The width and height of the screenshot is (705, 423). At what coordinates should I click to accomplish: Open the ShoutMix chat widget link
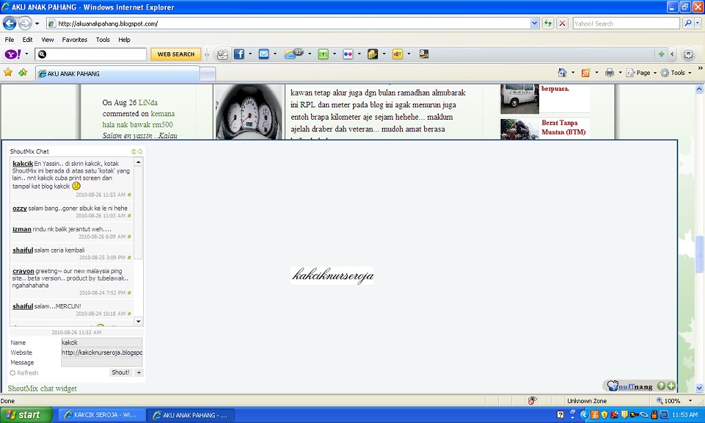42,389
